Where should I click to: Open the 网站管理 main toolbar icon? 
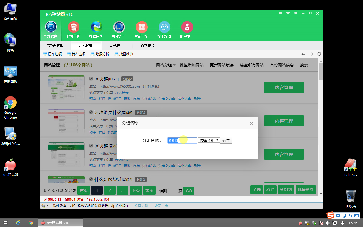51,30
